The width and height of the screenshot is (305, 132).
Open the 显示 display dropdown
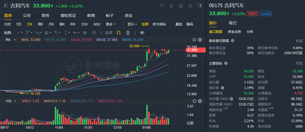(132, 24)
